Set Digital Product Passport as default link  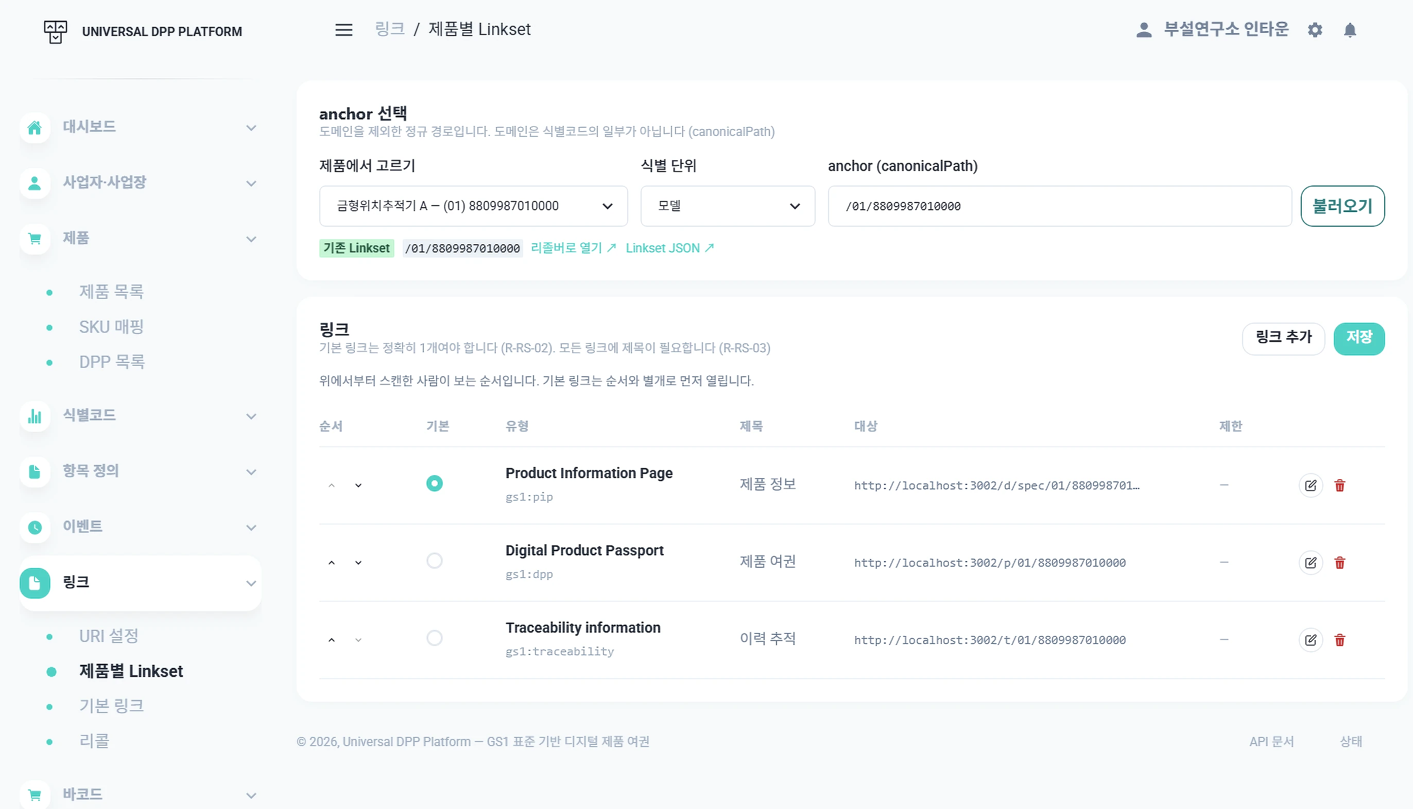click(434, 561)
